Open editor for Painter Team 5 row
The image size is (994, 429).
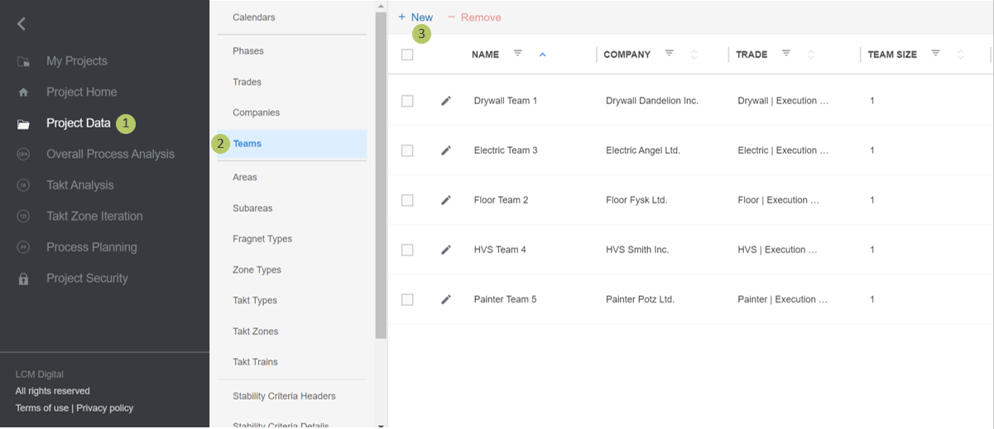coord(446,299)
